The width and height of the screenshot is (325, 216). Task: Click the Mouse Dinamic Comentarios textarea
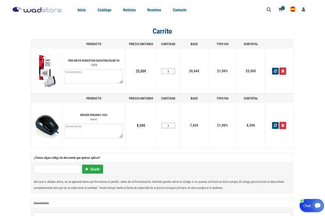(94, 131)
